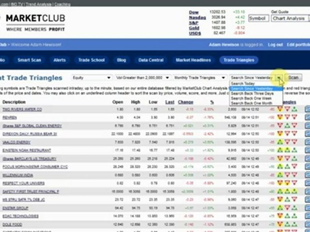Click green triangle in MS STRU SATR row

[x=287, y=199]
